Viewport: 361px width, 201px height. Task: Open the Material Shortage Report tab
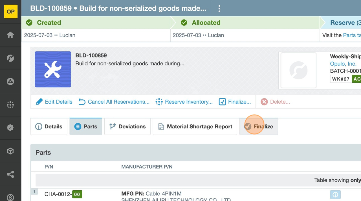coord(195,127)
